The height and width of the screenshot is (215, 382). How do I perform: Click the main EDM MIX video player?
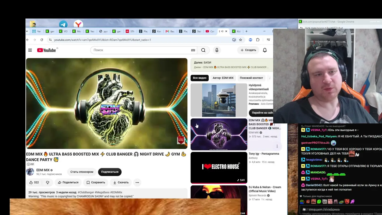[x=107, y=103]
